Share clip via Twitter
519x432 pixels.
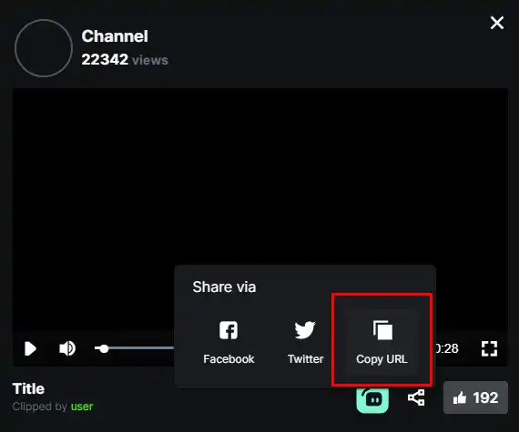(x=305, y=343)
